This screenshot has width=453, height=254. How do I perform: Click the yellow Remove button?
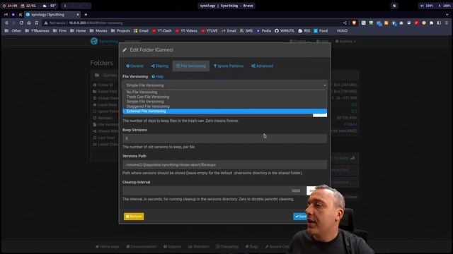coord(134,217)
